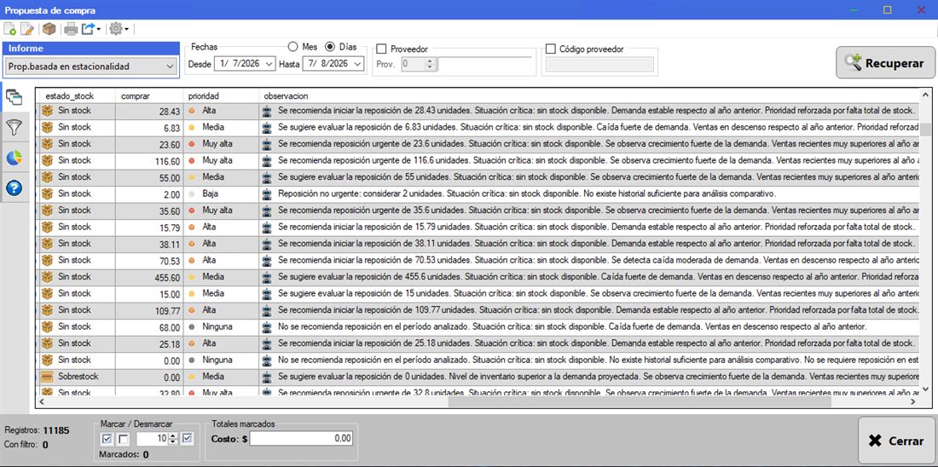Click the settings gear icon
This screenshot has width=938, height=467.
115,29
